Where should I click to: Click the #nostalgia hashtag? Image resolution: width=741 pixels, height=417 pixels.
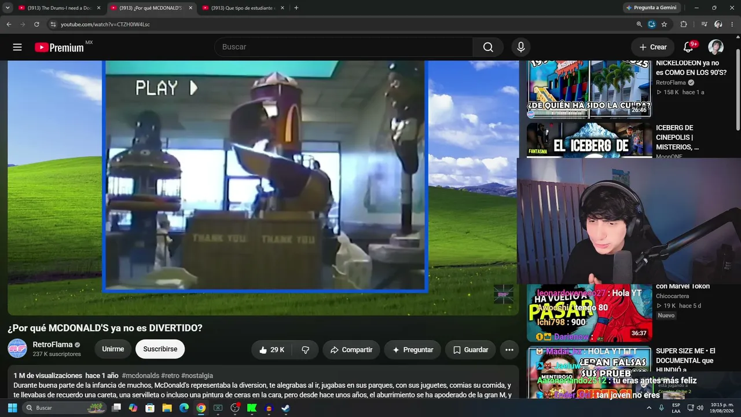tap(197, 375)
